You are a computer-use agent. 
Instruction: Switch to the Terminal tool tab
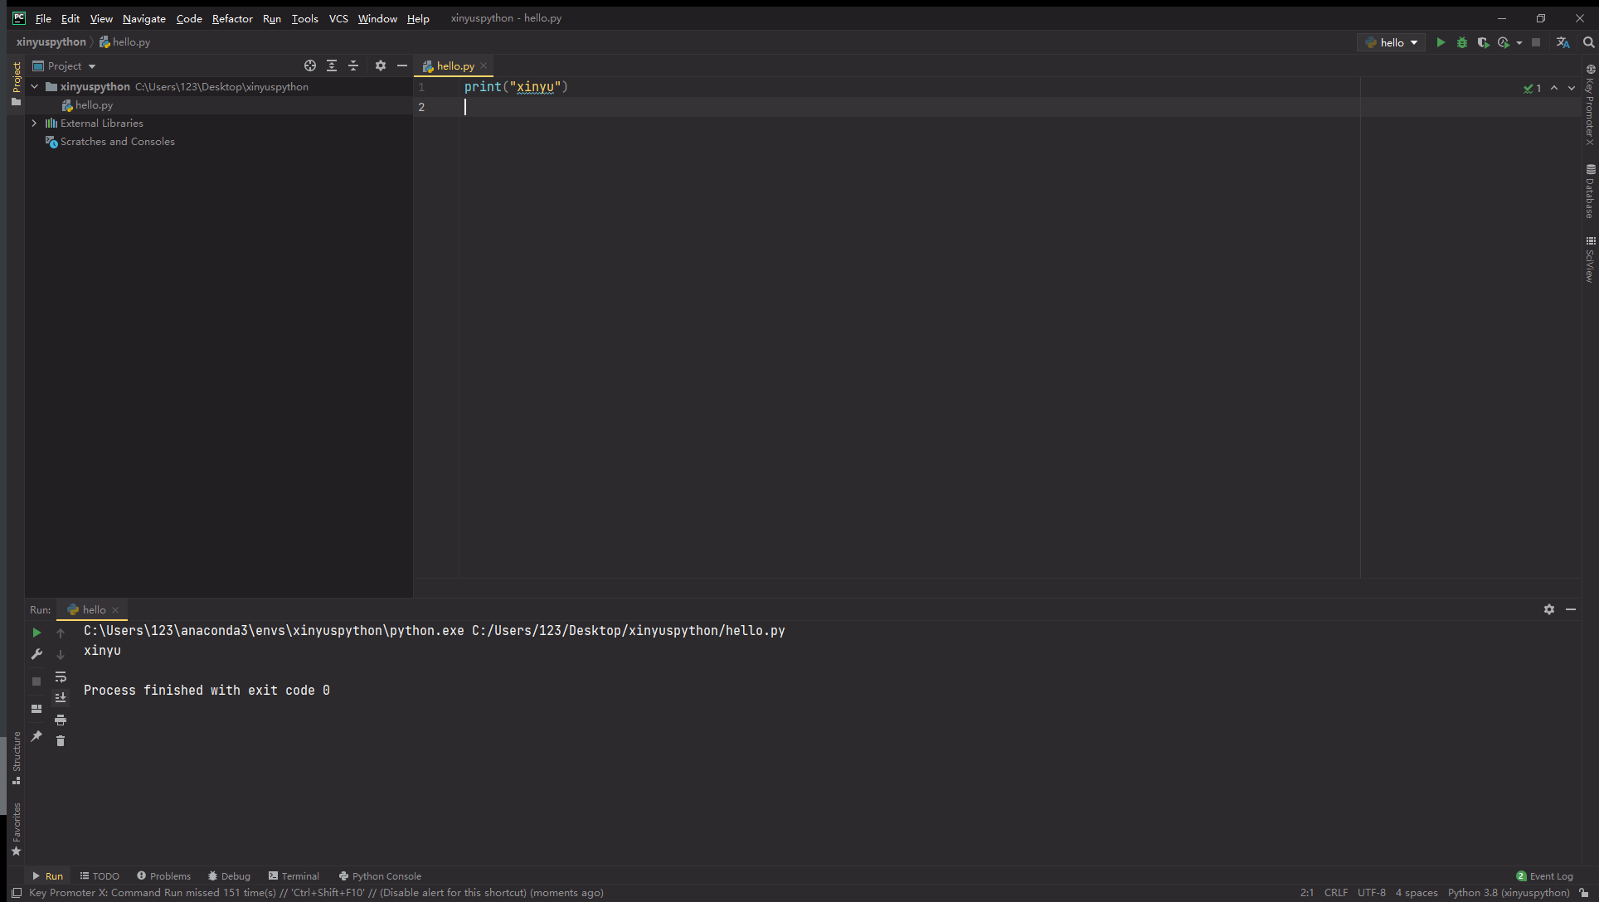pos(294,876)
